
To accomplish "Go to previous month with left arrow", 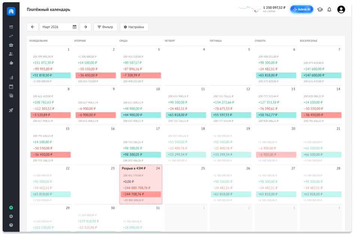I will pos(33,27).
